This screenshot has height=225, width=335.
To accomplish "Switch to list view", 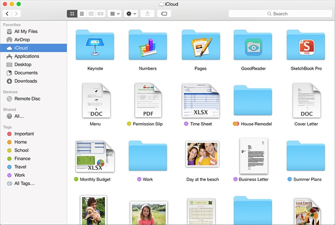I will coord(82,14).
